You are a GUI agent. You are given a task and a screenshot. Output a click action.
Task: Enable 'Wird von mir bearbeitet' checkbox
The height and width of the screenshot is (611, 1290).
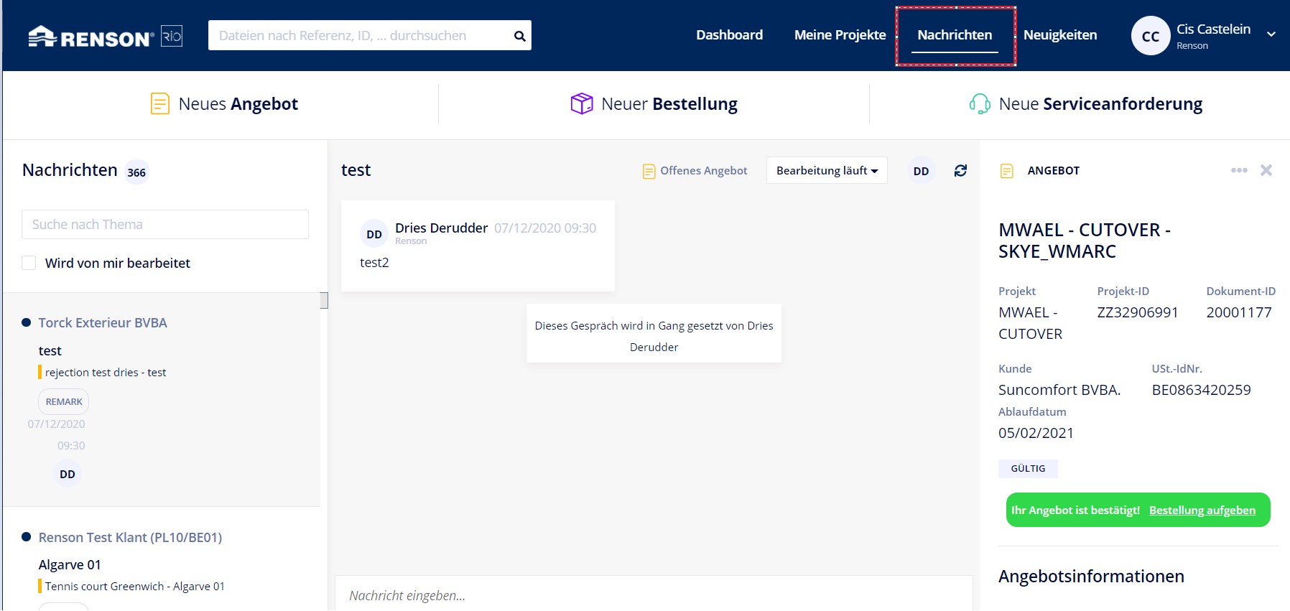click(x=29, y=263)
